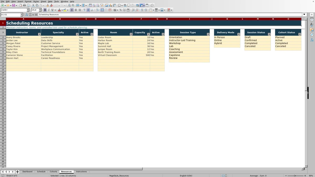
Task: Toggle Center Vertically alignment button
Action: (x=88, y=10)
